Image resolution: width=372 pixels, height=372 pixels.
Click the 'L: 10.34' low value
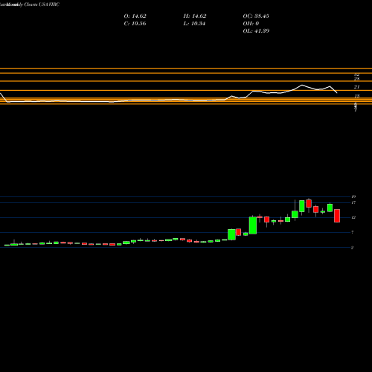[195, 24]
